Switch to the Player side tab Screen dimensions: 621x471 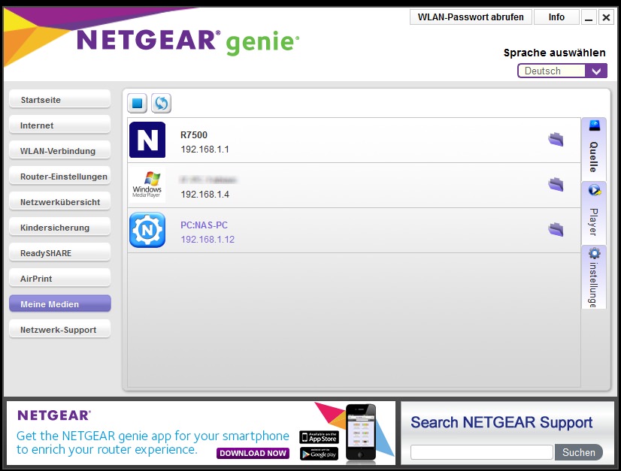pyautogui.click(x=594, y=213)
